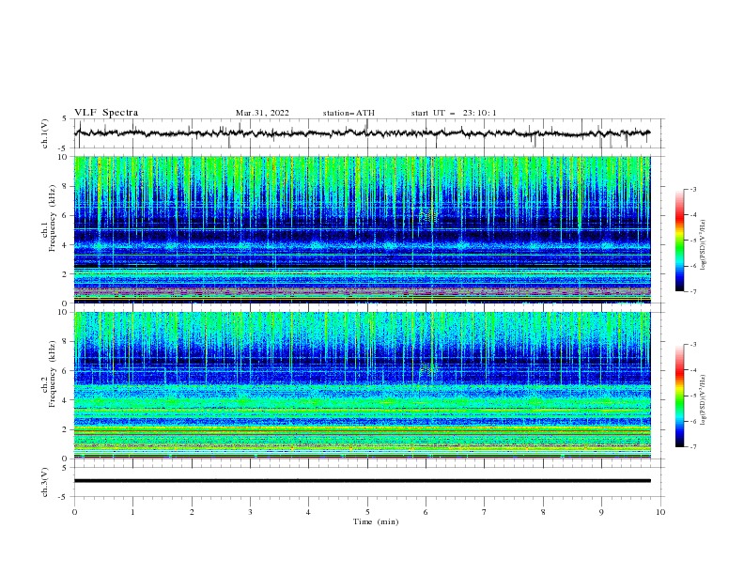Click the ch.1 spectrogram panel
This screenshot has width=744, height=575.
[x=363, y=229]
